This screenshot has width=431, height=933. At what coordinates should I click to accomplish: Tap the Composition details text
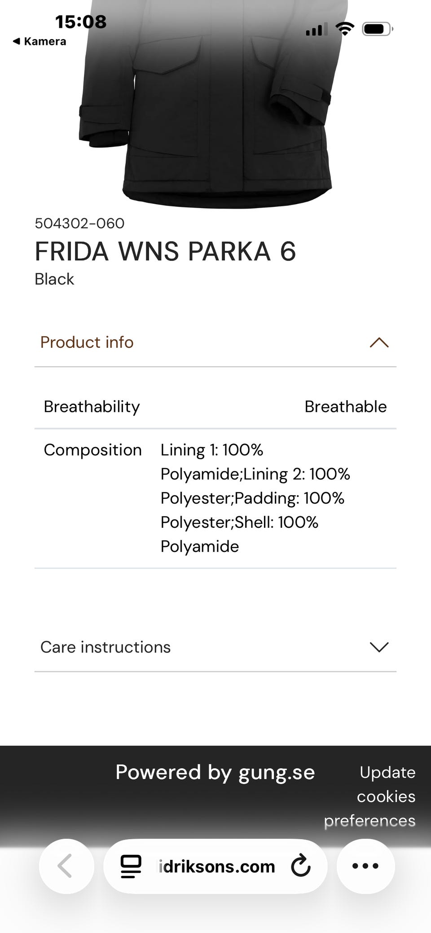[255, 498]
